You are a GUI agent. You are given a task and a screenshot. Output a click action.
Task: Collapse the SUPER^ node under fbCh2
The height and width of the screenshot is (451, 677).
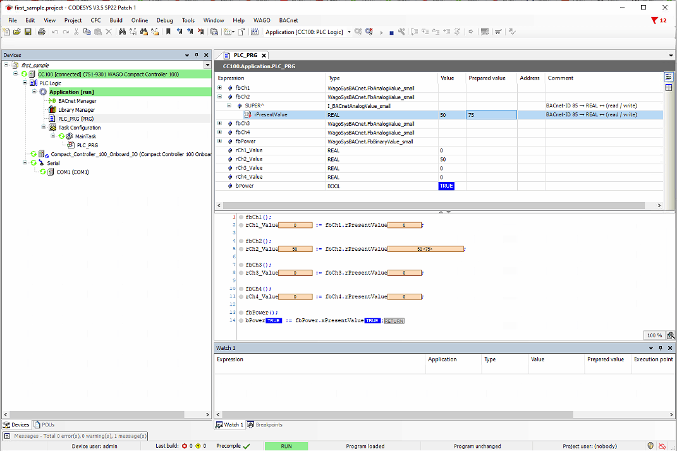point(229,105)
